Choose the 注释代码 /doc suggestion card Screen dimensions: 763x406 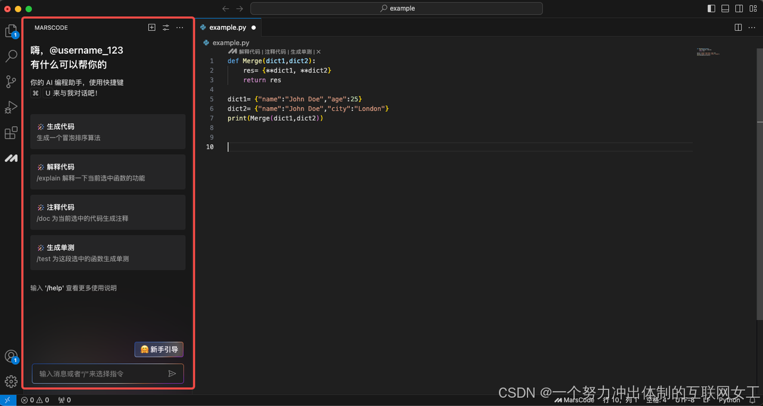coord(108,213)
